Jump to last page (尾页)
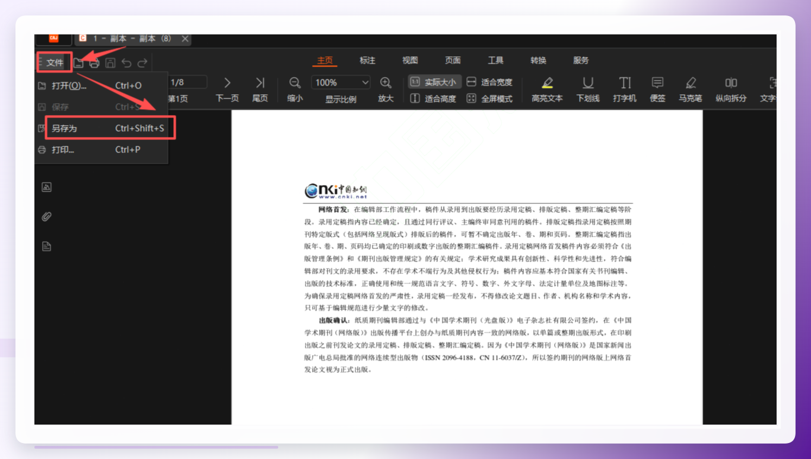 coord(260,90)
